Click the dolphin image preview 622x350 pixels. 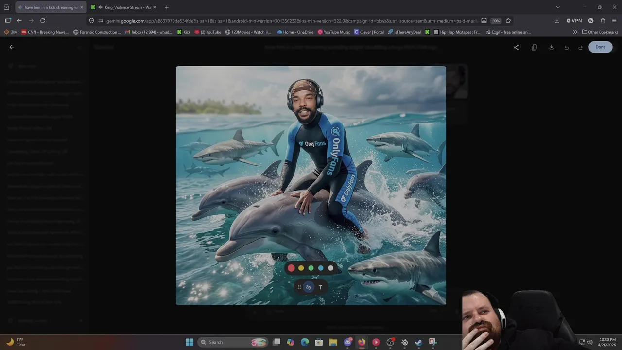[311, 186]
